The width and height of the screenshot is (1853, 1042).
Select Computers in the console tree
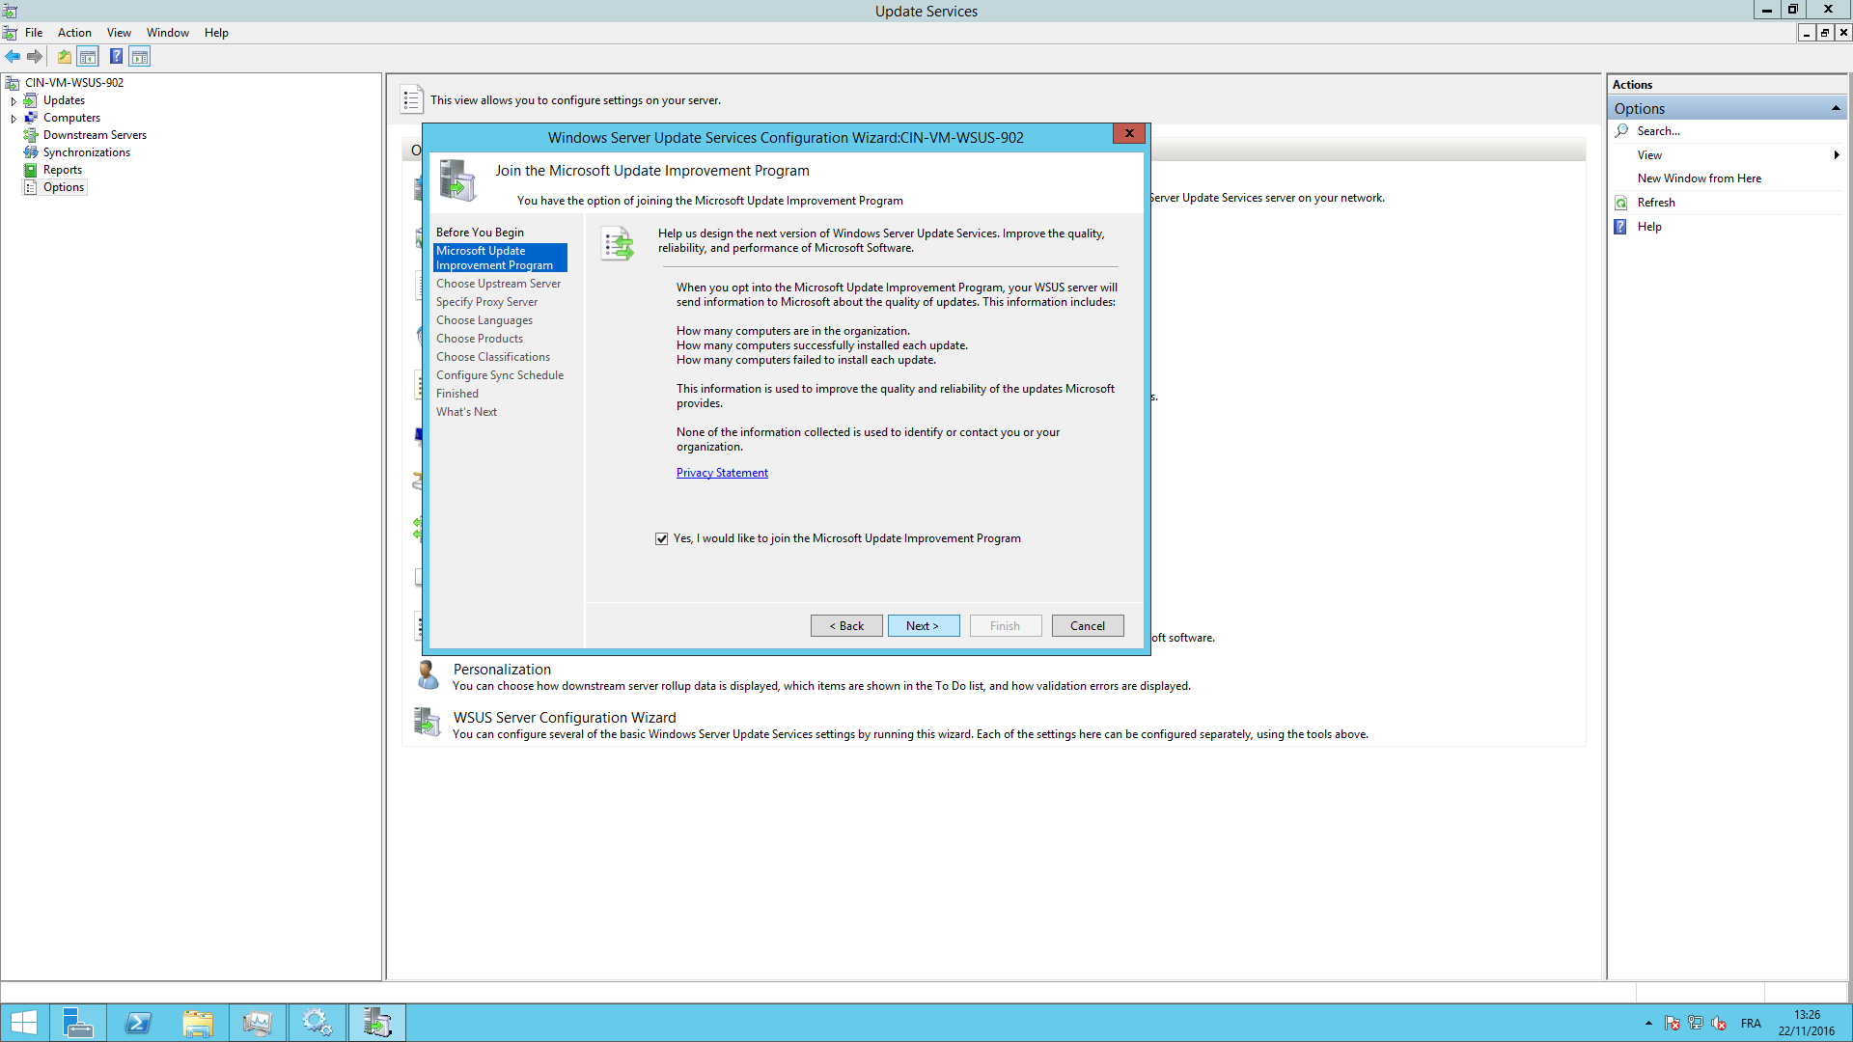tap(71, 118)
